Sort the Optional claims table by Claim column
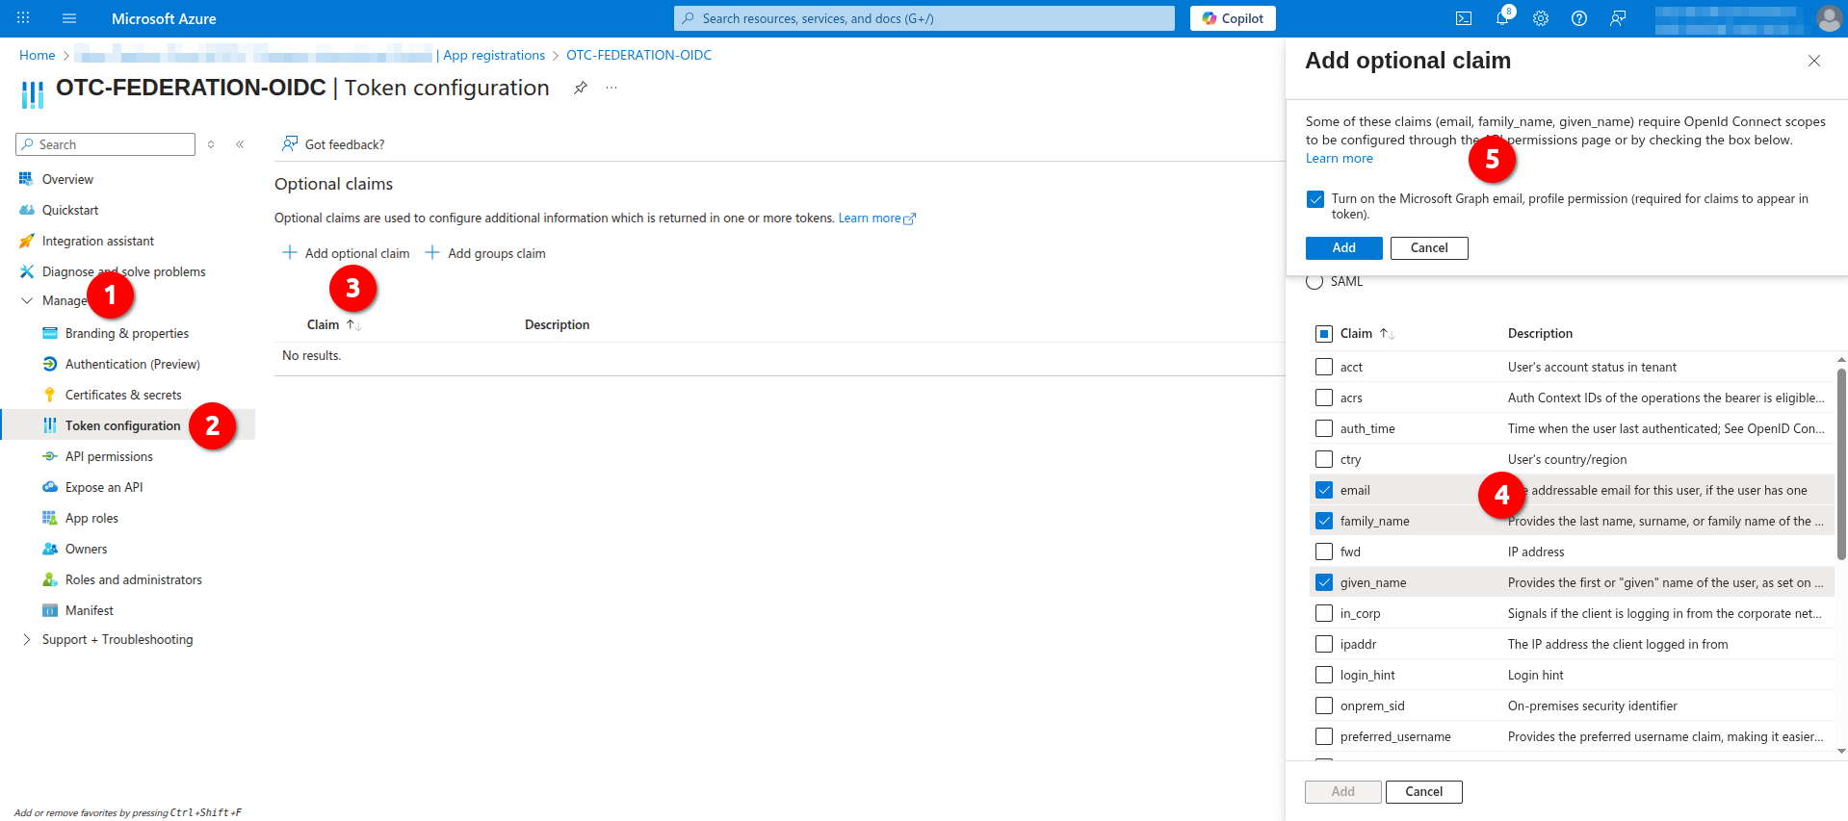The width and height of the screenshot is (1848, 821). pos(324,325)
